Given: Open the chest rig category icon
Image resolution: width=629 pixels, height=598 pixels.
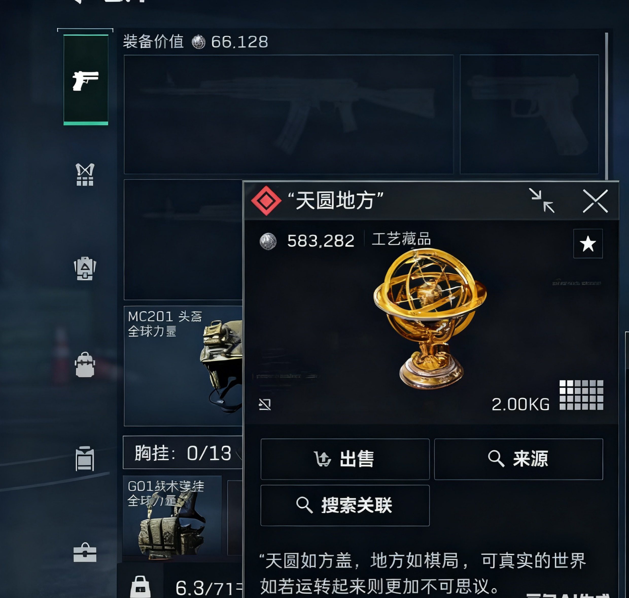Looking at the screenshot, I should click(x=85, y=459).
